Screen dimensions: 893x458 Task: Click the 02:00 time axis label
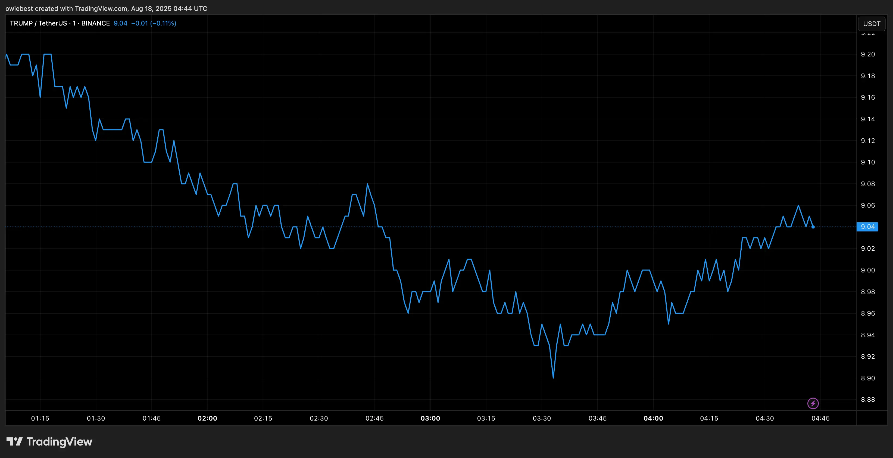(x=207, y=418)
